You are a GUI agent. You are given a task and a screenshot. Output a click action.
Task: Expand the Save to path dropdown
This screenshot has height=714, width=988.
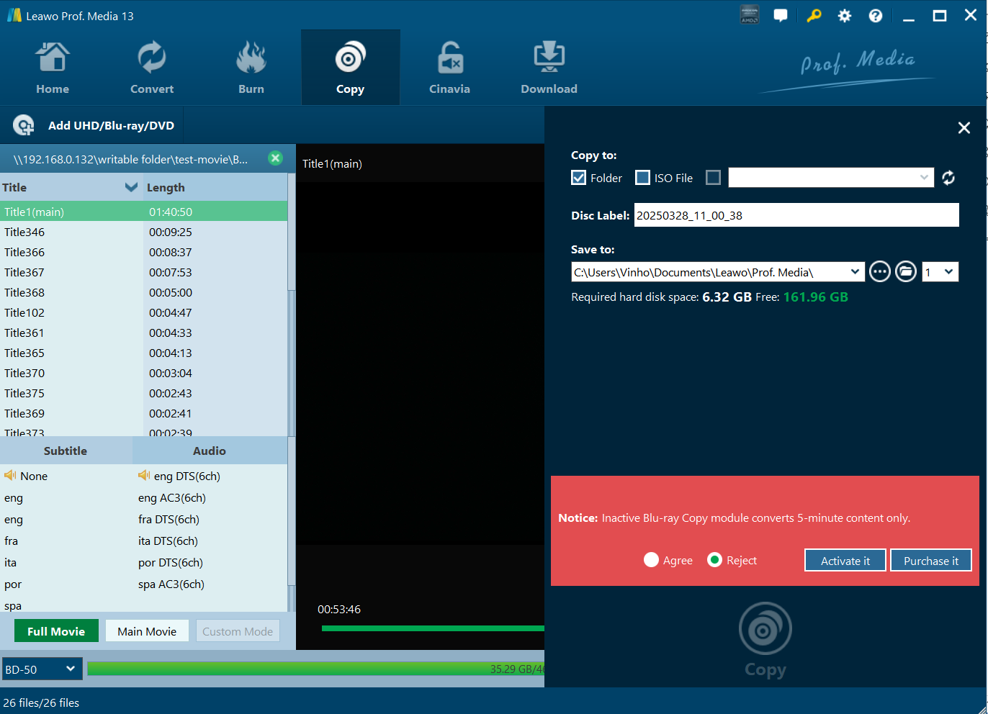(x=855, y=272)
